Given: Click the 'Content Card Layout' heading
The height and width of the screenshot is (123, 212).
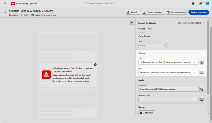Looking at the screenshot, I should coord(147,23).
